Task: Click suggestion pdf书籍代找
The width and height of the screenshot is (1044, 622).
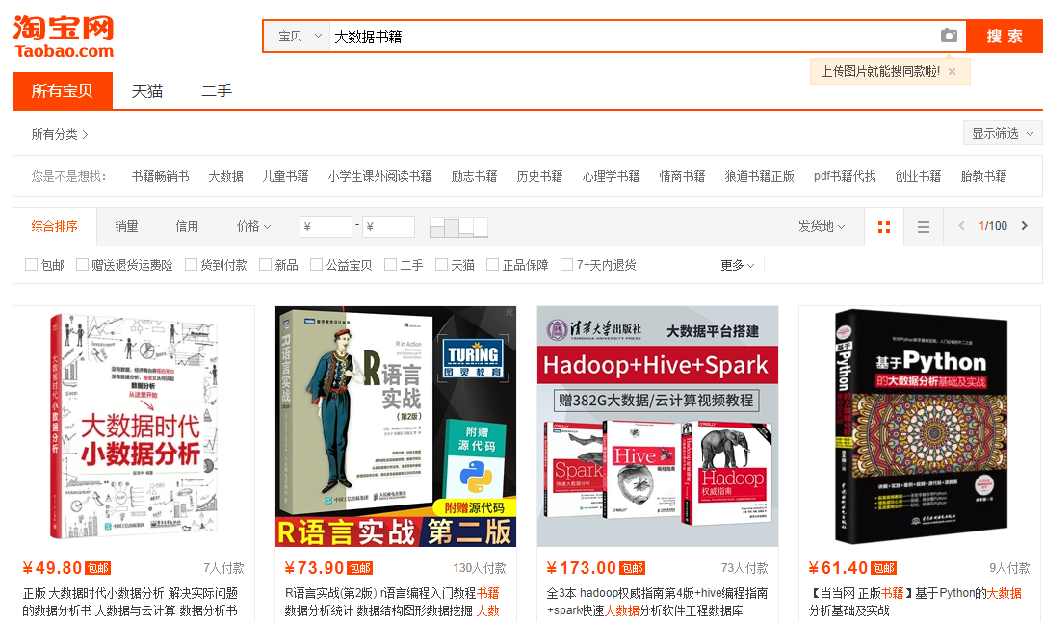Action: (x=845, y=176)
